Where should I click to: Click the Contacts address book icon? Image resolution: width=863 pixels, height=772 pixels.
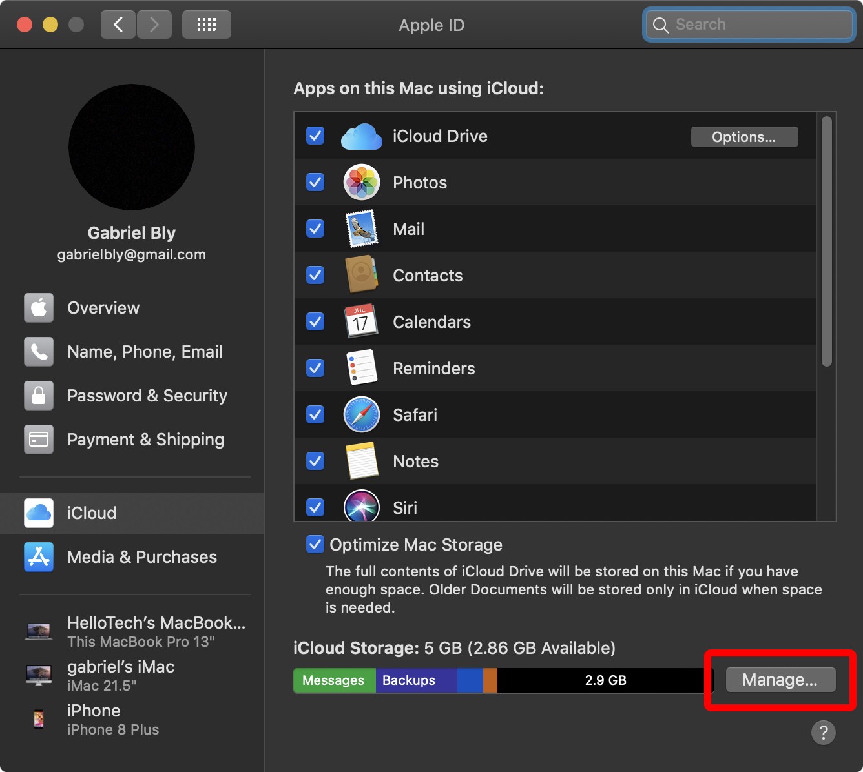[x=361, y=275]
